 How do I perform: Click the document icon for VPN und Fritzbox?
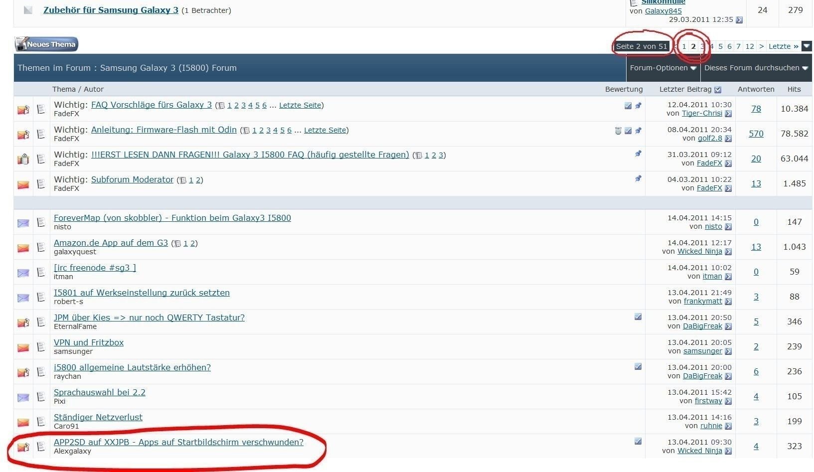coord(41,347)
